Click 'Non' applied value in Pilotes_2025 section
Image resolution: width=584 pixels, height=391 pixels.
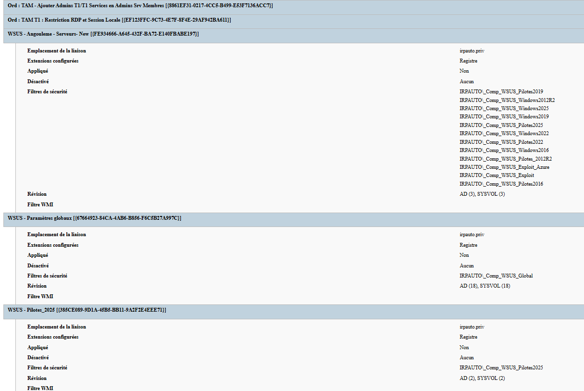tap(464, 347)
